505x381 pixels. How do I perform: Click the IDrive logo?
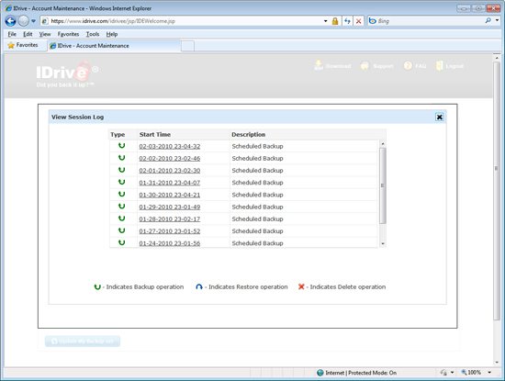point(67,74)
